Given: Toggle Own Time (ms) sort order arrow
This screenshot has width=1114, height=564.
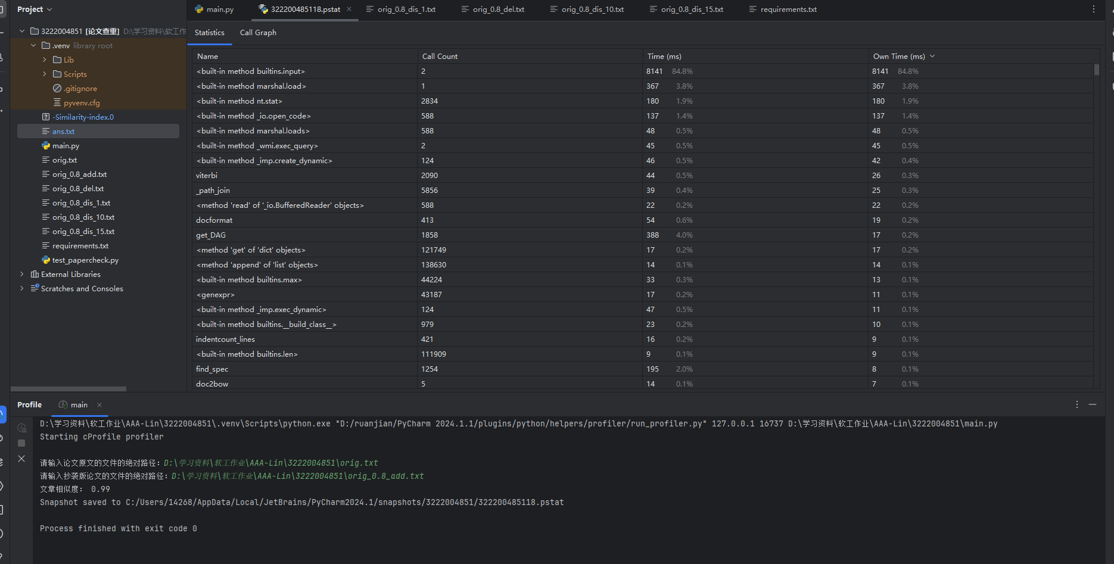Looking at the screenshot, I should 932,57.
